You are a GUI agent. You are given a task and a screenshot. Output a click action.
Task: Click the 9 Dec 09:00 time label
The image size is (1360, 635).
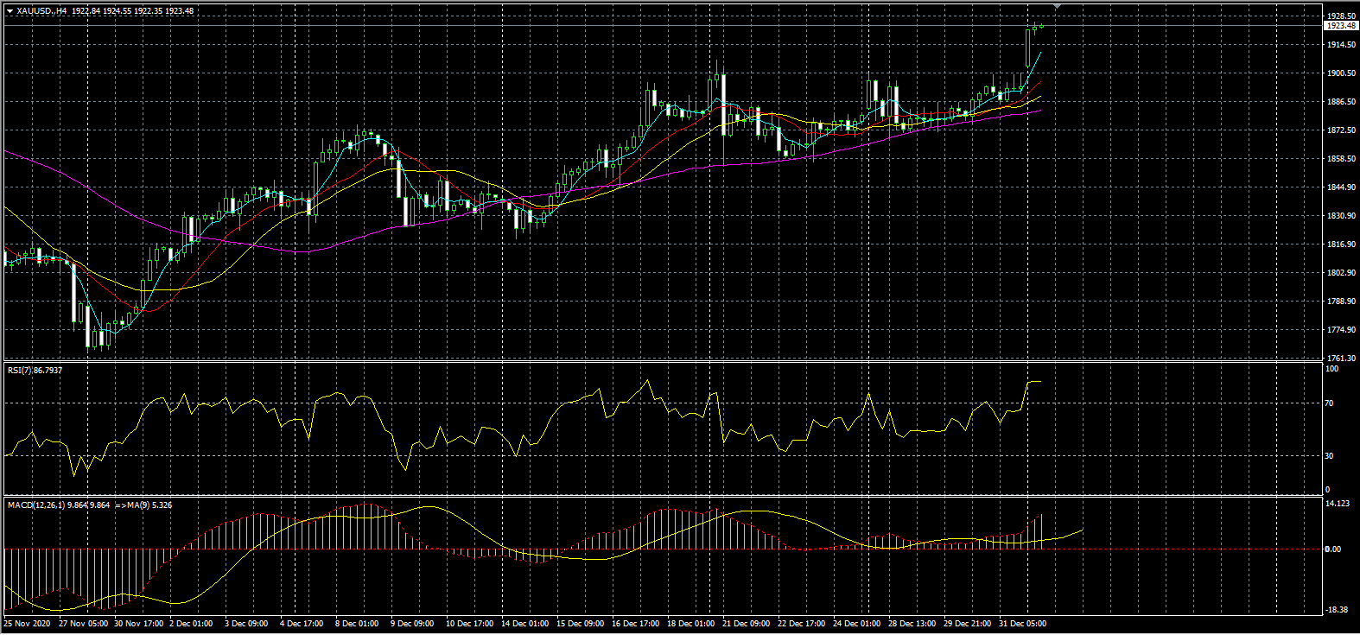[412, 624]
